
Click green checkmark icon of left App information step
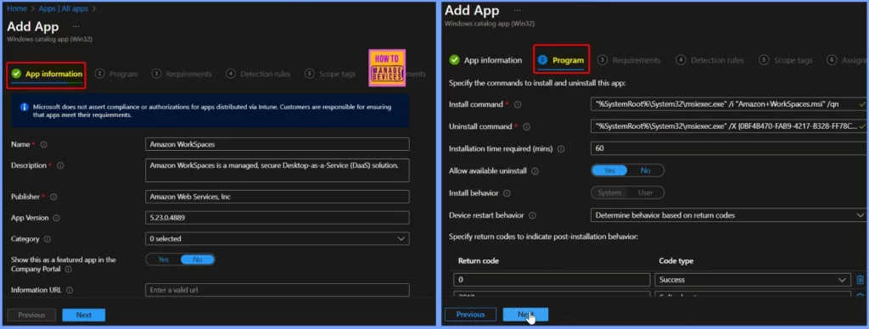16,74
